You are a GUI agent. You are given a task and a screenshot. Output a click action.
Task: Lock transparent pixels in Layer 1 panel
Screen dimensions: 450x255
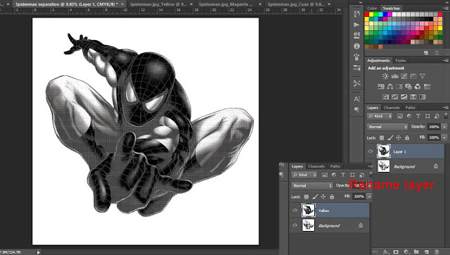pos(382,138)
